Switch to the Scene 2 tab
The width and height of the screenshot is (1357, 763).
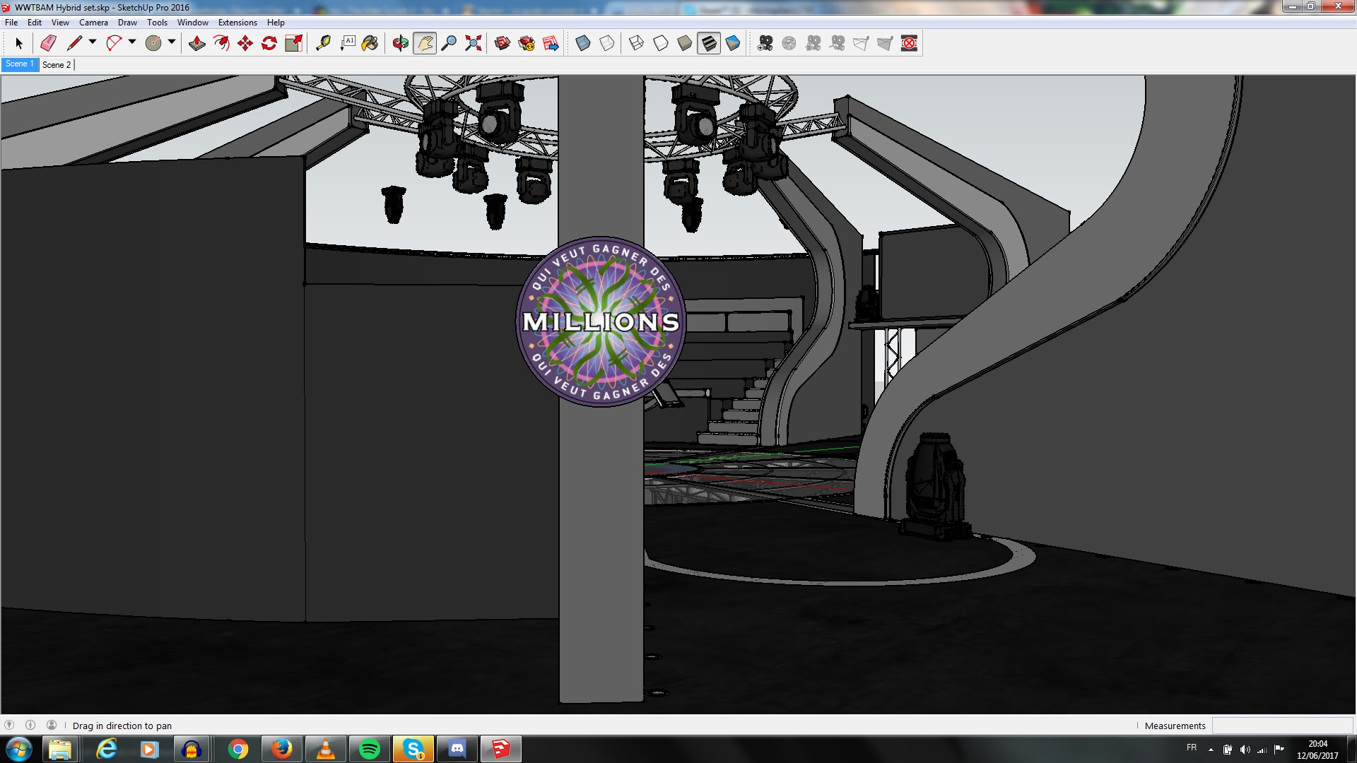[x=57, y=64]
